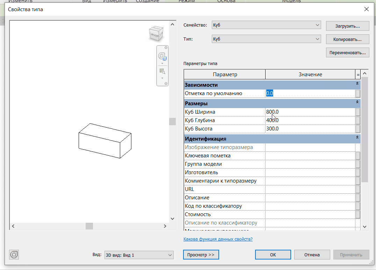
Task: Click the Копировать button
Action: tap(347, 39)
